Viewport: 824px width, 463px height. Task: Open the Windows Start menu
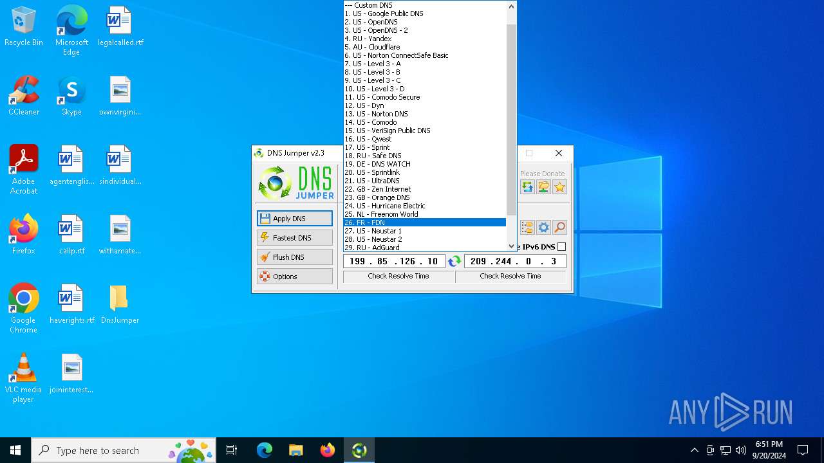[x=15, y=450]
